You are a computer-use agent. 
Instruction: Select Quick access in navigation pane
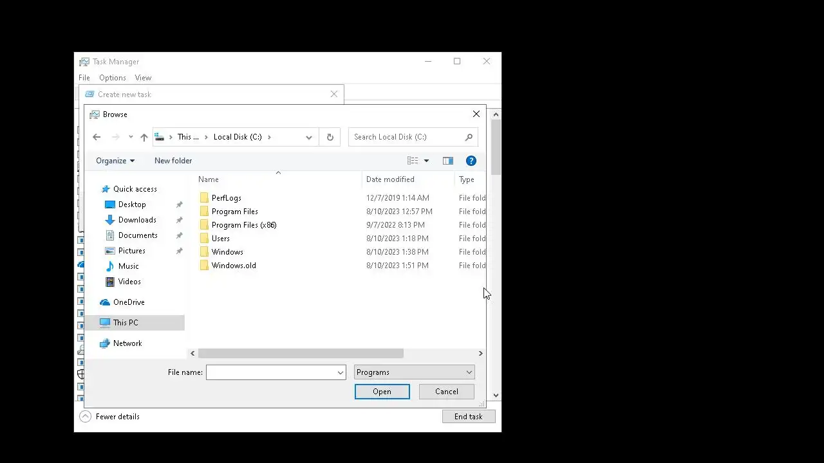point(135,189)
